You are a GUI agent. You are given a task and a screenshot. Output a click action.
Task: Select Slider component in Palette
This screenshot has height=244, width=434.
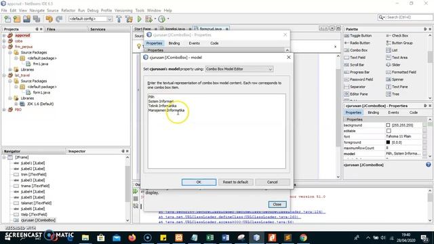[393, 65]
